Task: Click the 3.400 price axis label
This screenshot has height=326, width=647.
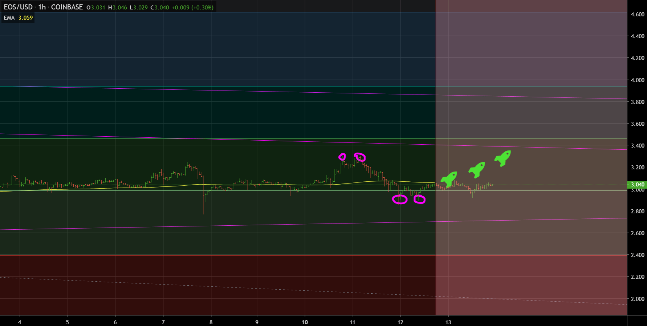Action: click(638, 146)
